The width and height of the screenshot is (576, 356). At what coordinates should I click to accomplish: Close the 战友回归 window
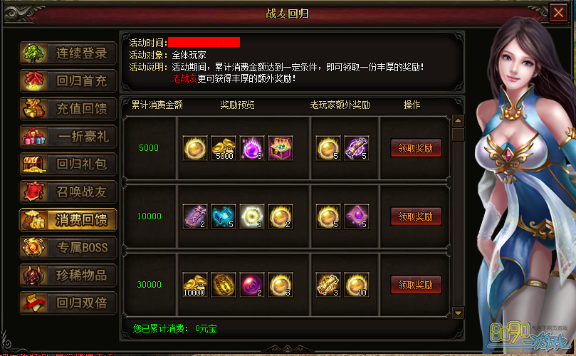[x=558, y=13]
